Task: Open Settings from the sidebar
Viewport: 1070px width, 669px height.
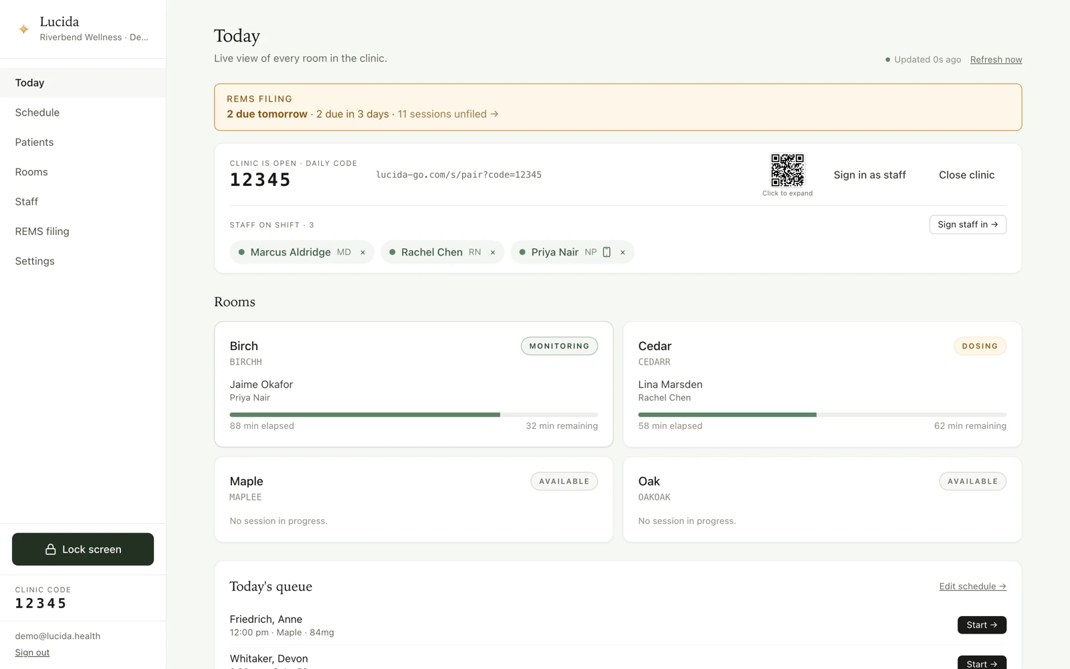Action: pyautogui.click(x=83, y=261)
